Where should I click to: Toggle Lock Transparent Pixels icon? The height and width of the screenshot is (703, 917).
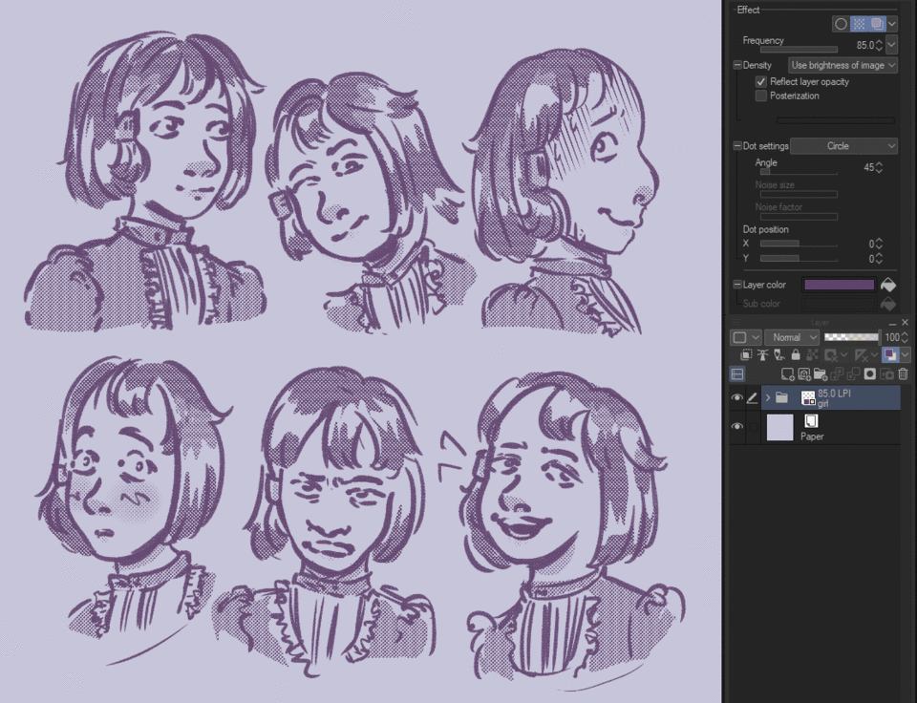pyautogui.click(x=812, y=355)
